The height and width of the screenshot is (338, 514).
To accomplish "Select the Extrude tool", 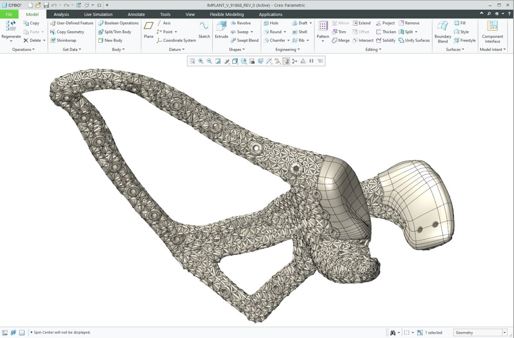I will click(221, 29).
